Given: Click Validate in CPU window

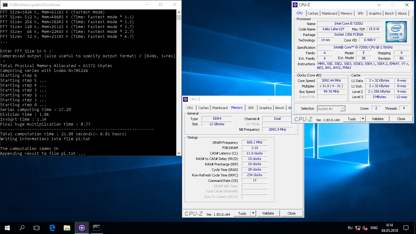Looking at the screenshot, I should click(x=378, y=119).
